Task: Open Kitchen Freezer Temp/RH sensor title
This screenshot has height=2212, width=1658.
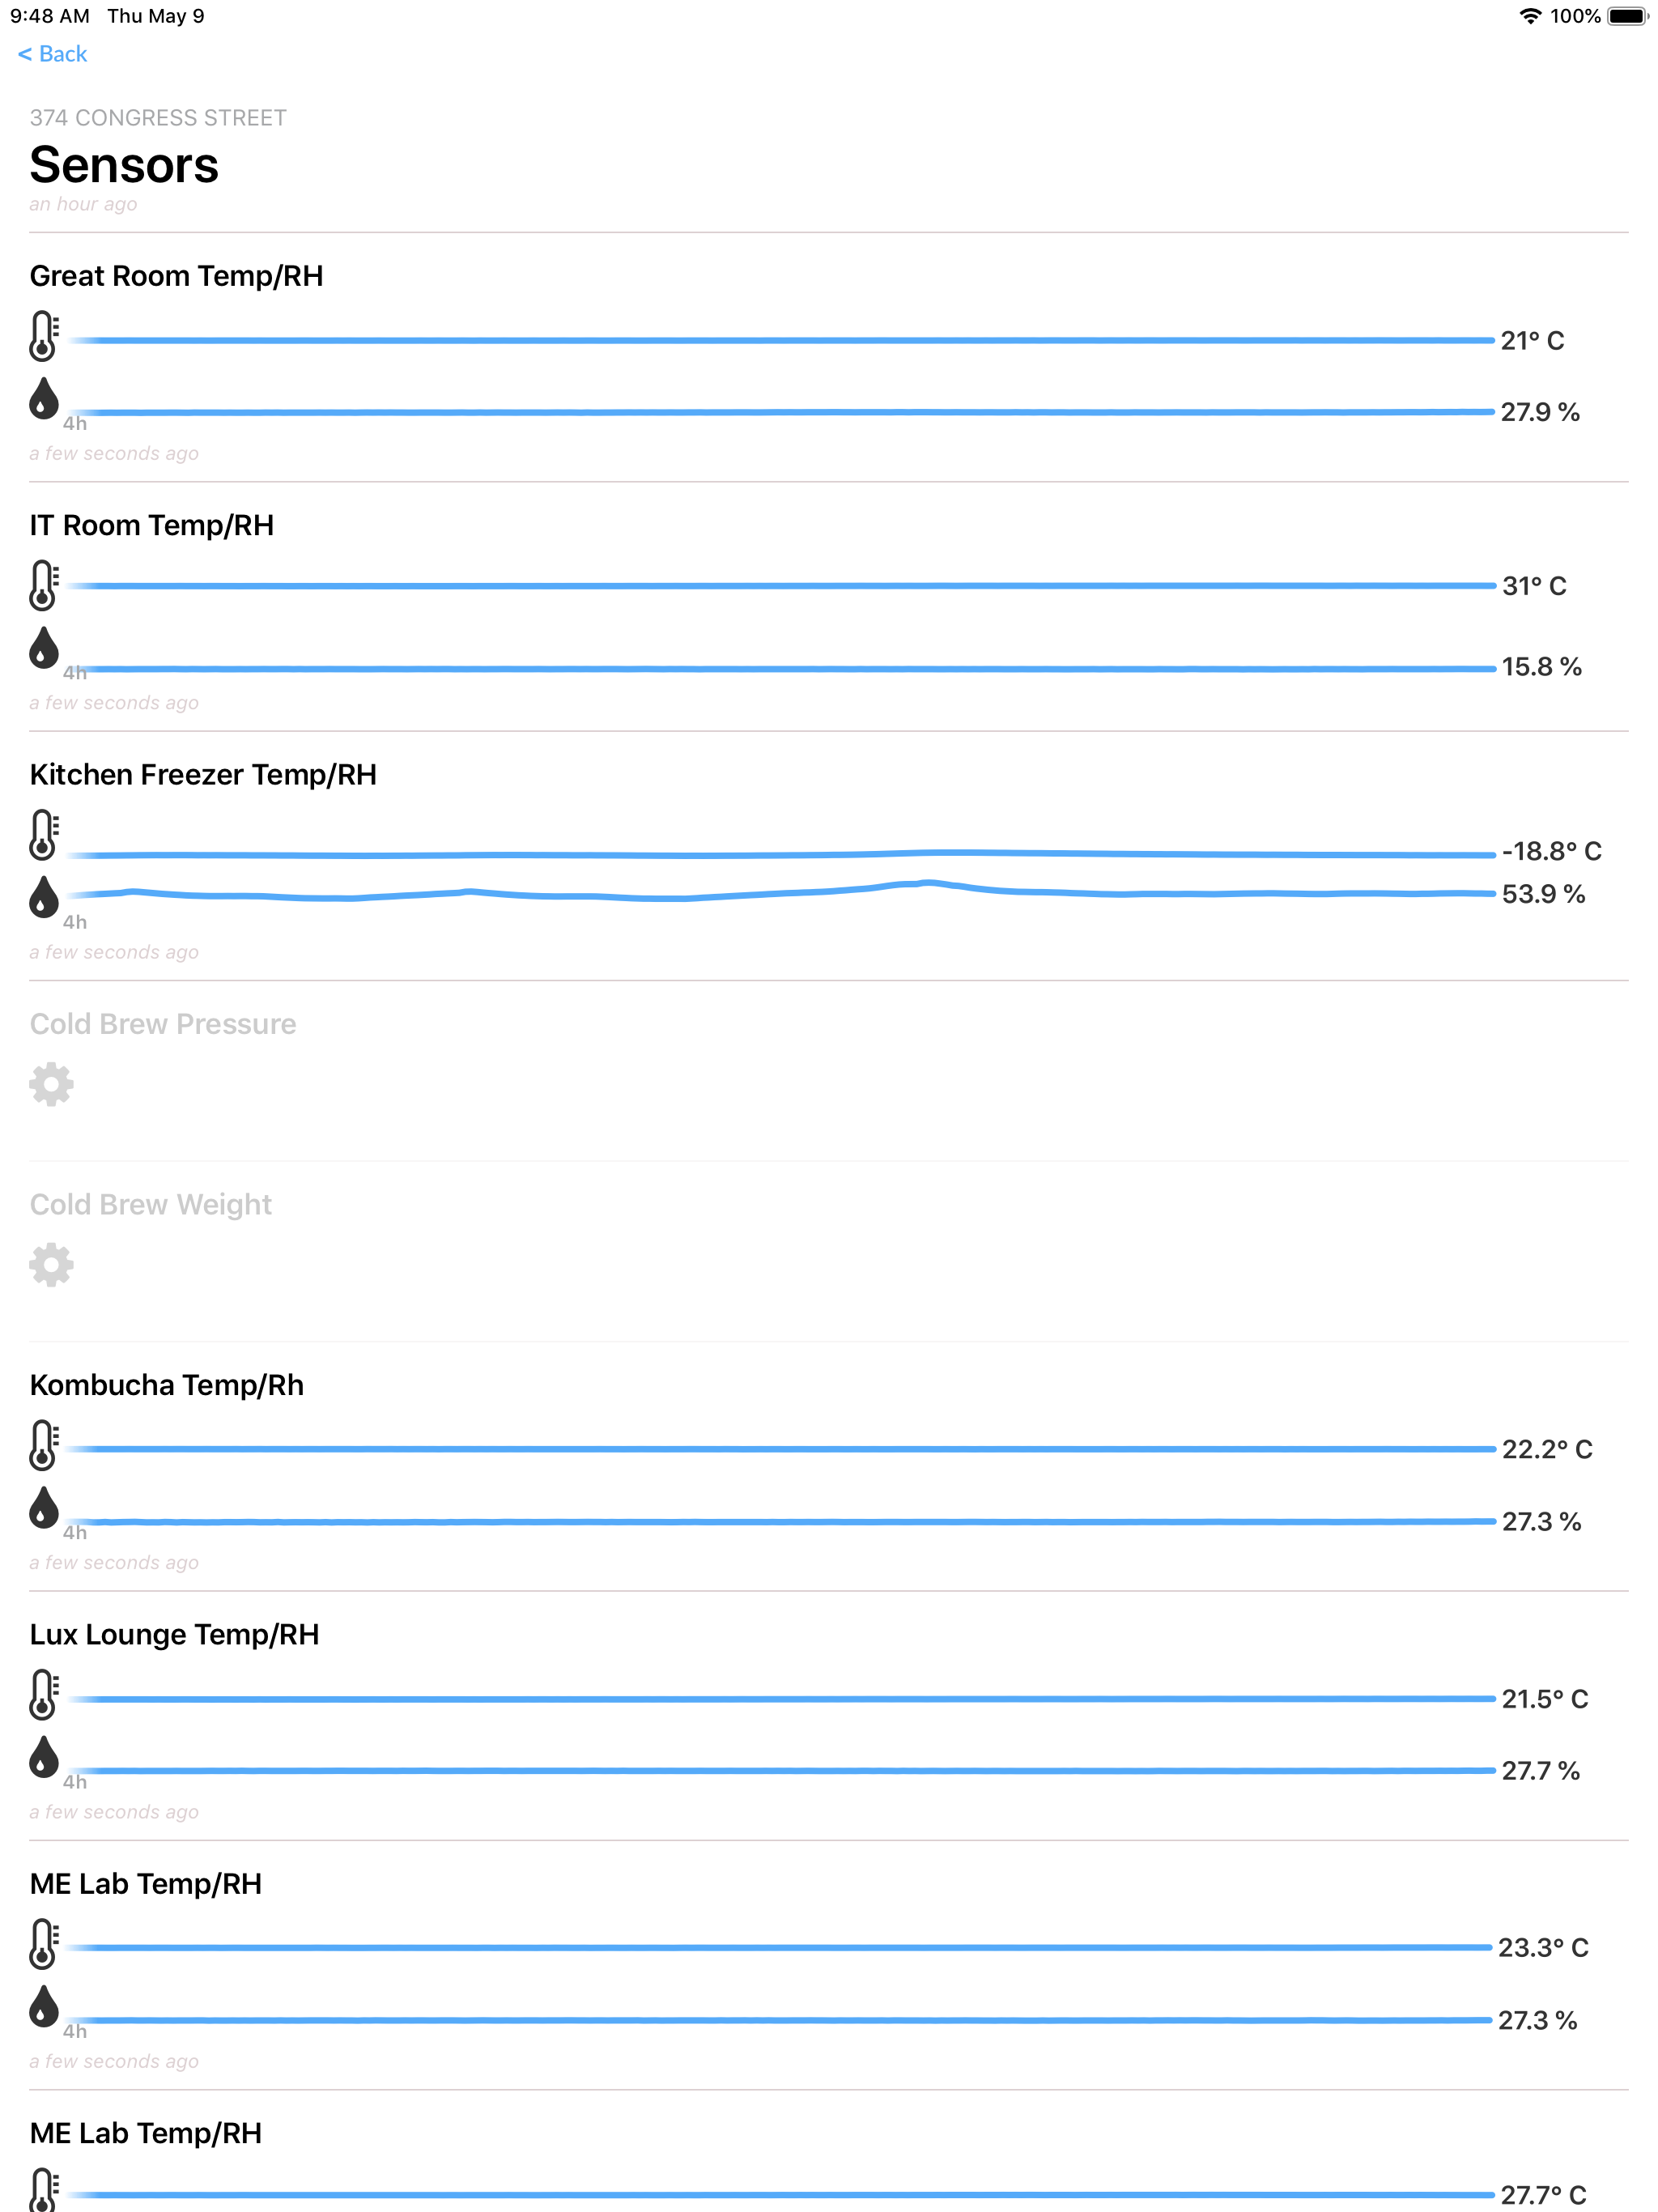Action: click(203, 775)
